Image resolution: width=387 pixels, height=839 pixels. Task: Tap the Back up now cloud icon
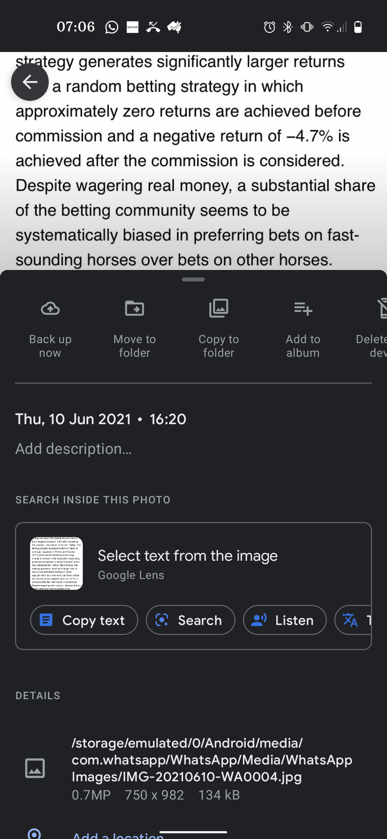coord(50,308)
